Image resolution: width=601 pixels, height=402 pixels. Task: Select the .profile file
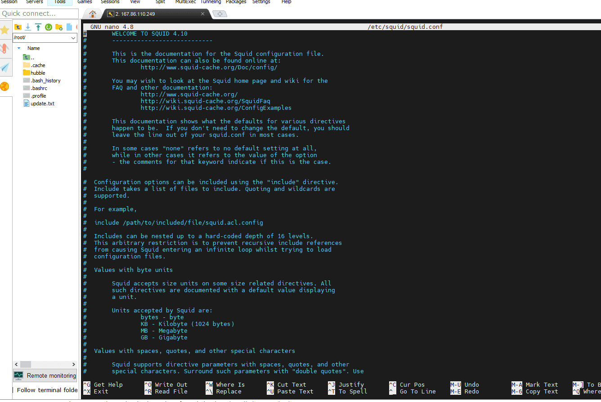[35, 96]
